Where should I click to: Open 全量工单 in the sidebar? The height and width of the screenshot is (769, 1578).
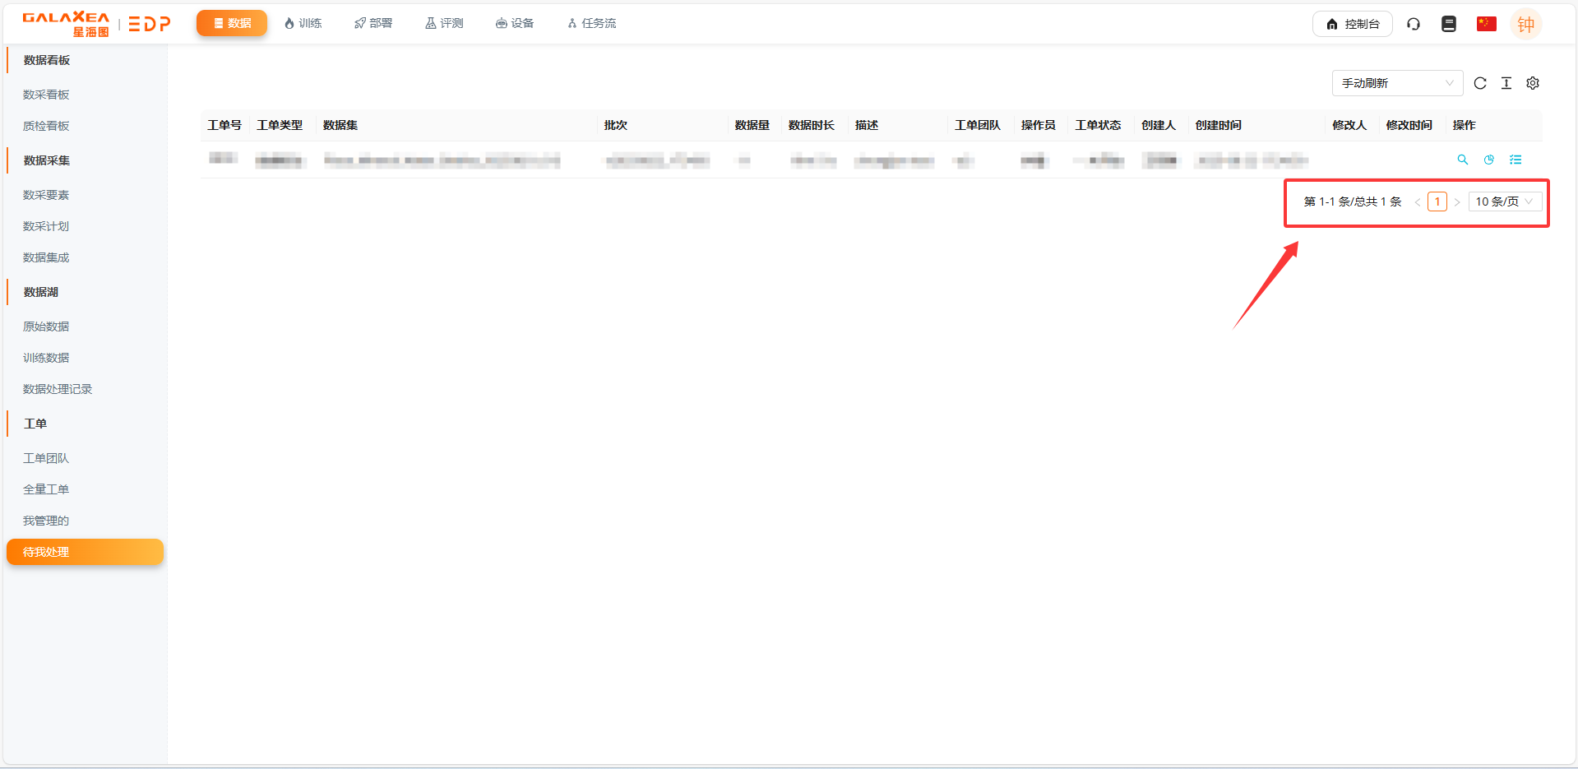(x=46, y=489)
